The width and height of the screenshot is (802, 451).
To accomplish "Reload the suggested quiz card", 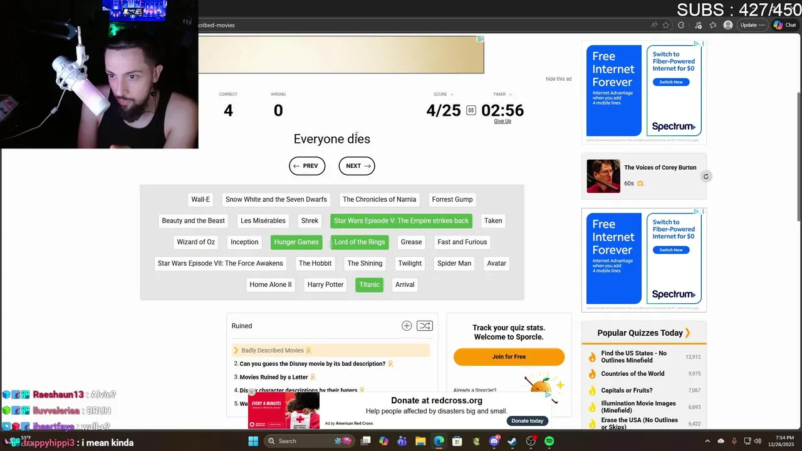I will click(706, 177).
